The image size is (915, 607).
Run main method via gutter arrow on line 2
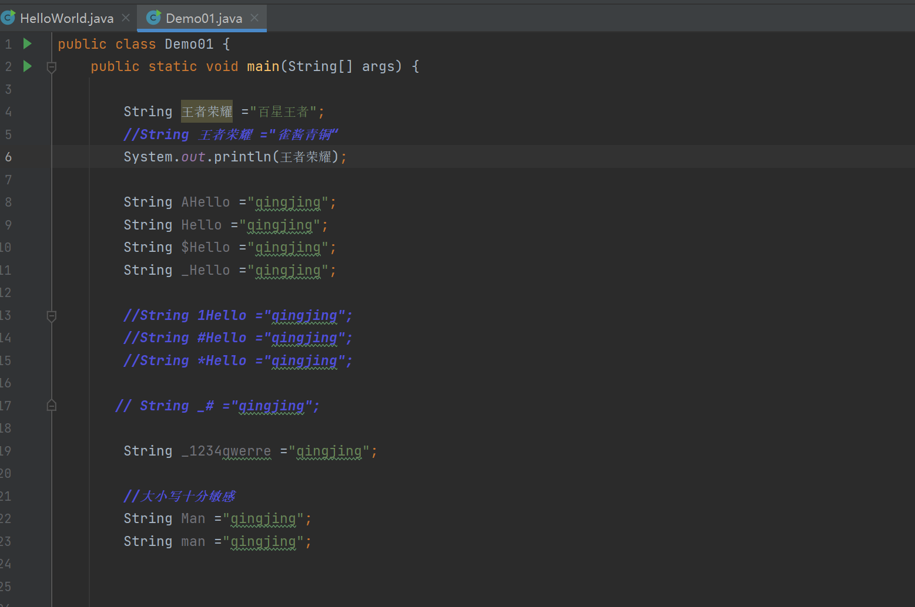27,66
